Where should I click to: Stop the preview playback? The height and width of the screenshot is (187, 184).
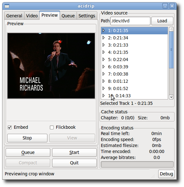(27, 138)
